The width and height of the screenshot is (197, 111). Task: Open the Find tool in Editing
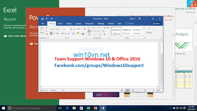point(149,29)
